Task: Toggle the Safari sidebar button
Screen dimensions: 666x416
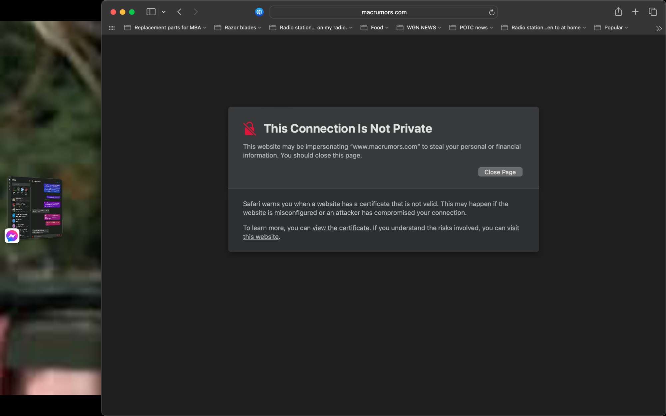Action: point(151,12)
